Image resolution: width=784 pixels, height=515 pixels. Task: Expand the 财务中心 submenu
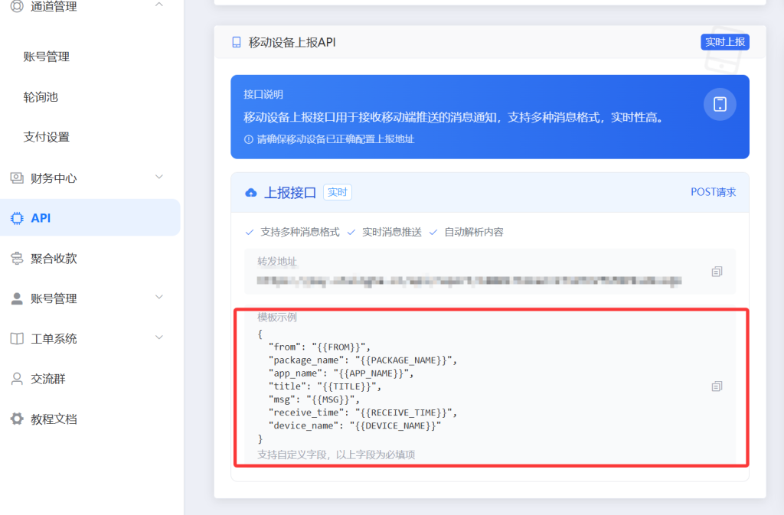point(159,178)
